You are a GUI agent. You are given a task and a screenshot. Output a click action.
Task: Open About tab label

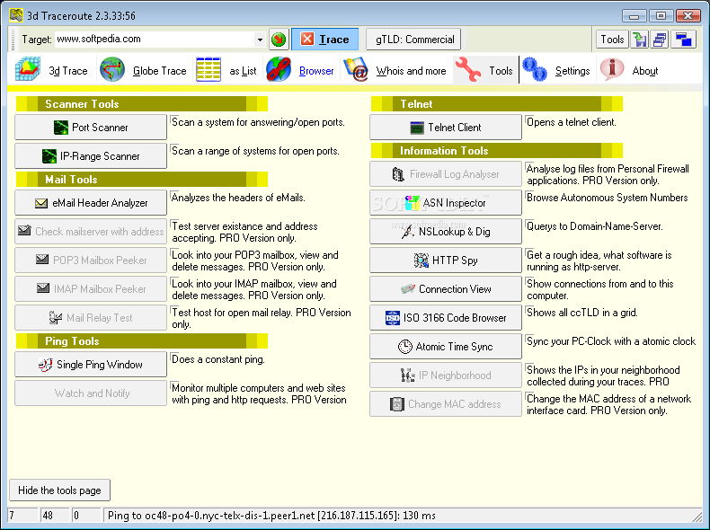644,71
